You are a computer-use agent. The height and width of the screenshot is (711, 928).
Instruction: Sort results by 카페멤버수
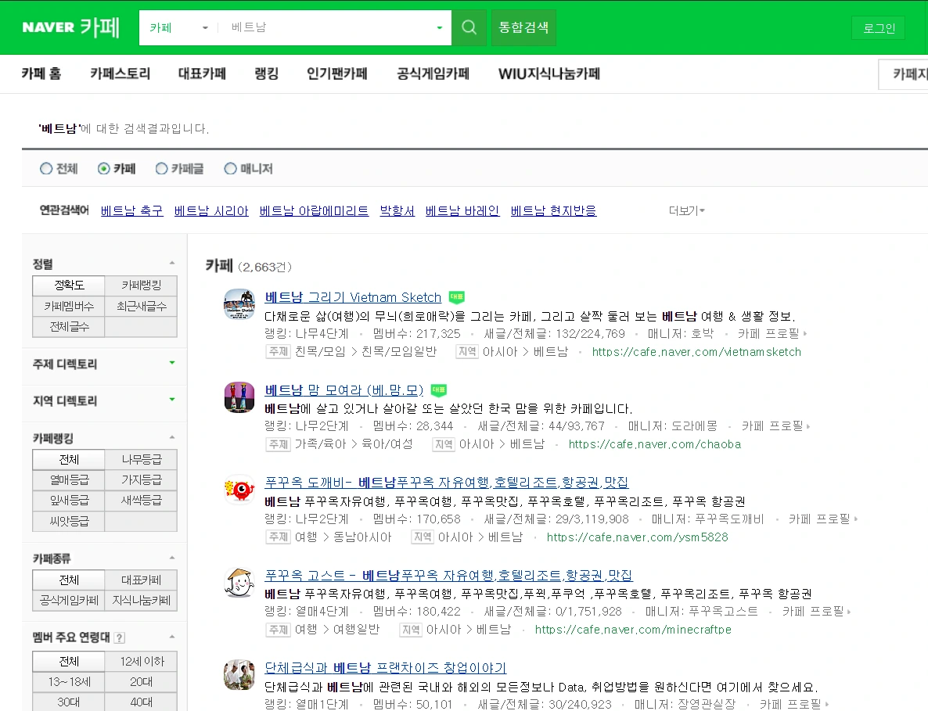pyautogui.click(x=68, y=306)
